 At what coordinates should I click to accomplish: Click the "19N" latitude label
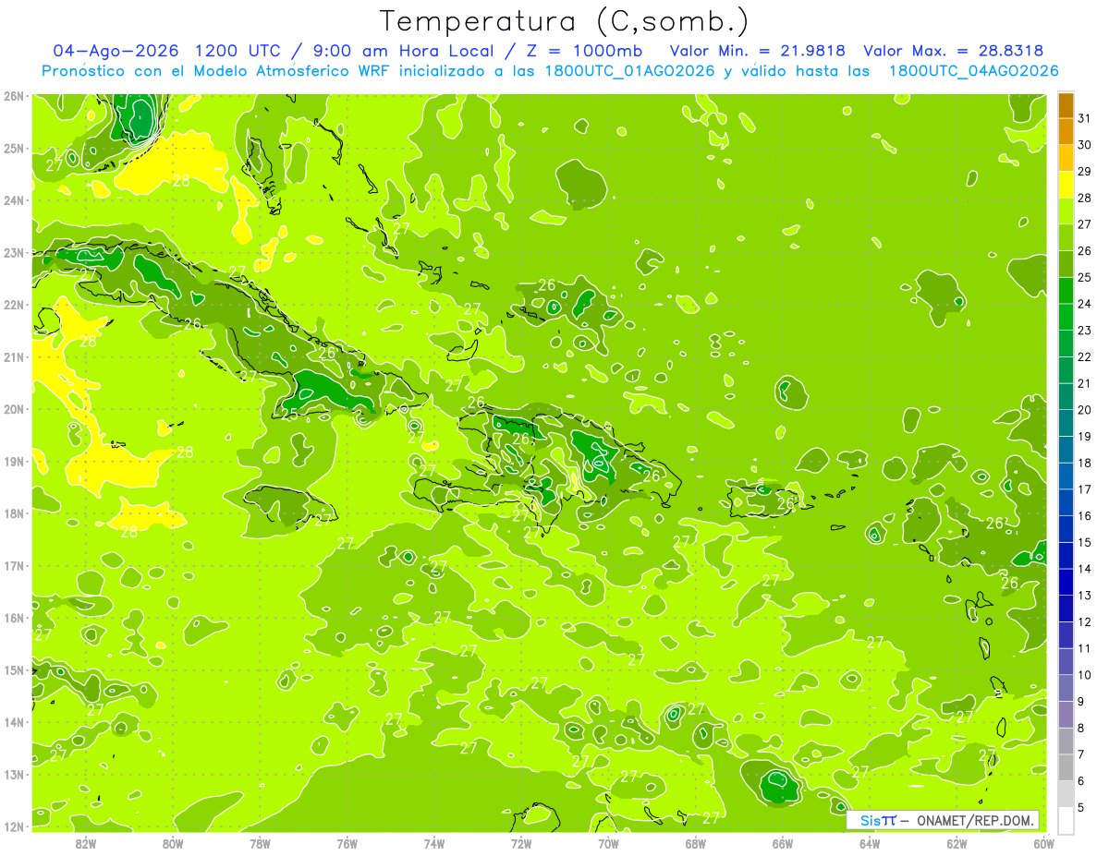[x=14, y=462]
